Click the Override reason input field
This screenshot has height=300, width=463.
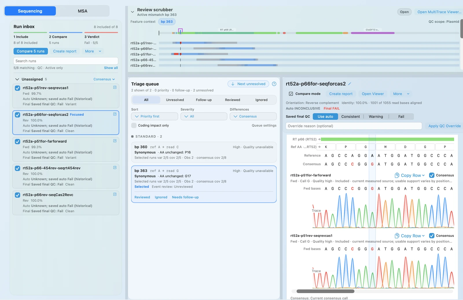click(354, 126)
